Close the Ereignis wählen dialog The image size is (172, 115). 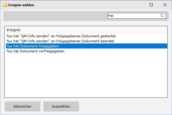165,5
